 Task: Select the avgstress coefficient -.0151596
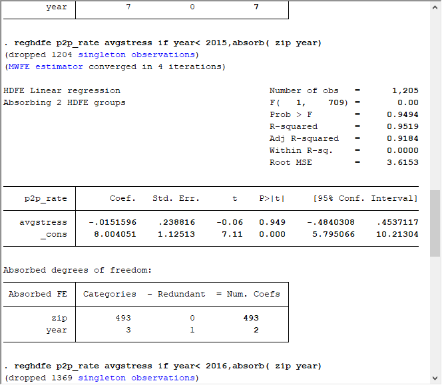pos(112,222)
